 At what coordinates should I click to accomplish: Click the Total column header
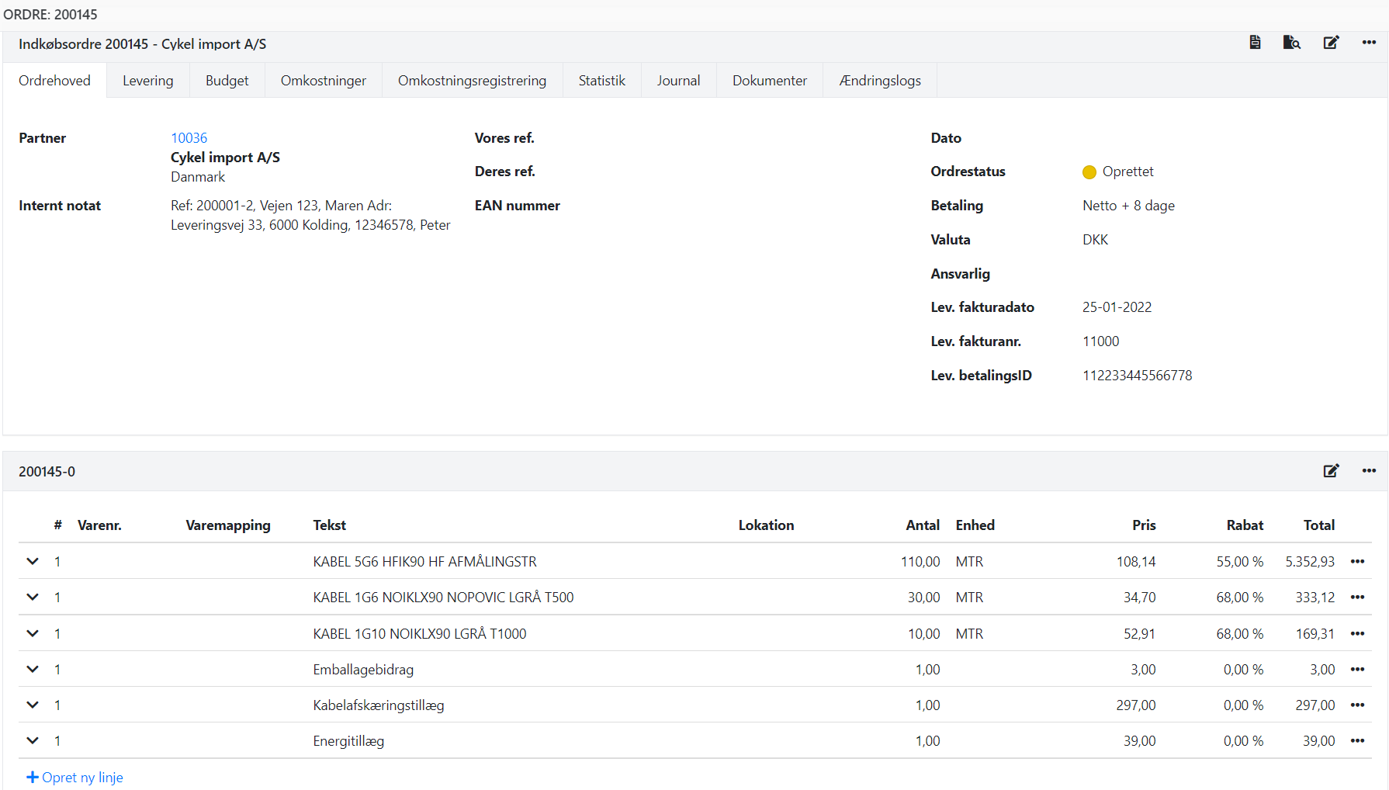(1318, 525)
